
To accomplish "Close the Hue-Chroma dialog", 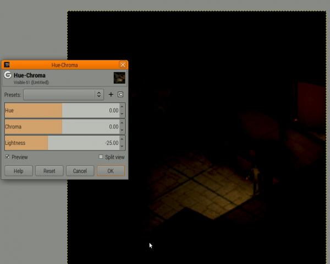I will [x=123, y=64].
